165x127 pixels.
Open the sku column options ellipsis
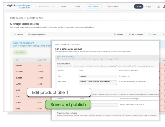[x=32, y=60]
